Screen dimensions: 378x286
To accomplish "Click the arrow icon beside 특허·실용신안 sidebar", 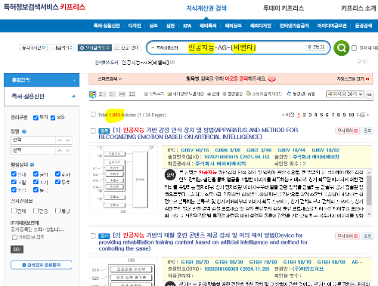I will pyautogui.click(x=73, y=96).
